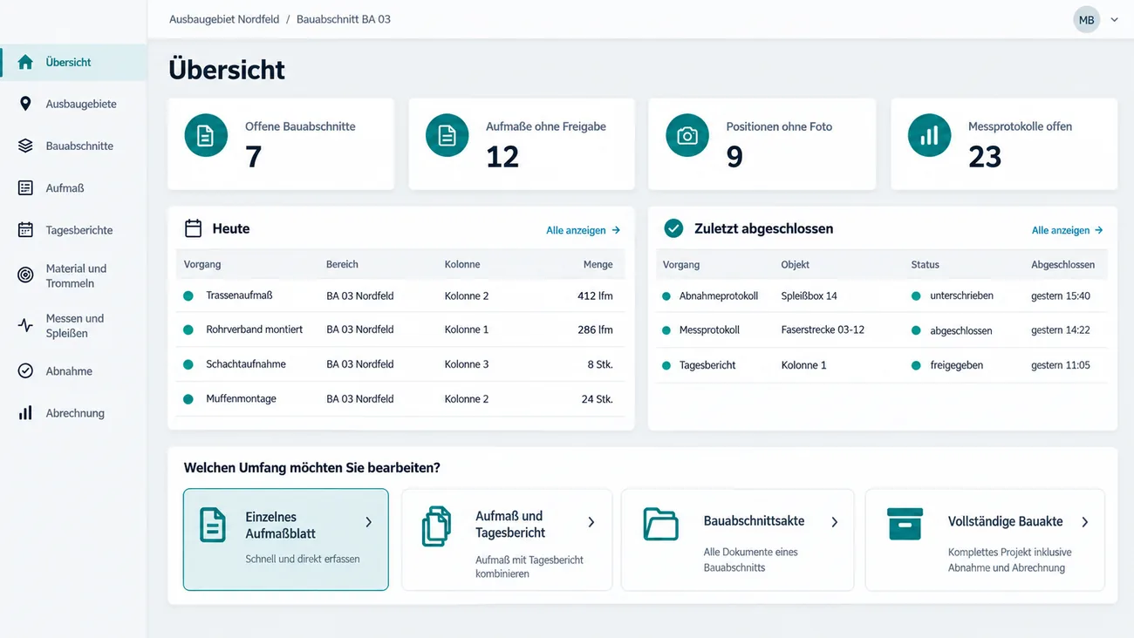Image resolution: width=1134 pixels, height=638 pixels.
Task: Click the chevron on Aufmaß und Tagesbericht card
Action: click(591, 522)
